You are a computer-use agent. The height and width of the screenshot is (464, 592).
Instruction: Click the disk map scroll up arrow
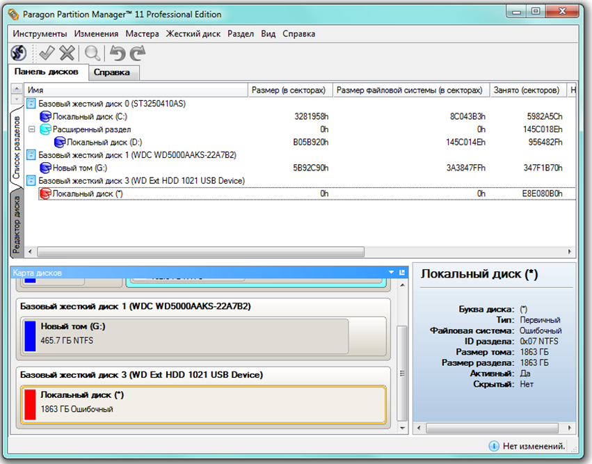tap(403, 285)
